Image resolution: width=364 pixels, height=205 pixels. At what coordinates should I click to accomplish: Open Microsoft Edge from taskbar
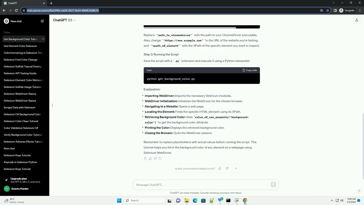(x=195, y=200)
